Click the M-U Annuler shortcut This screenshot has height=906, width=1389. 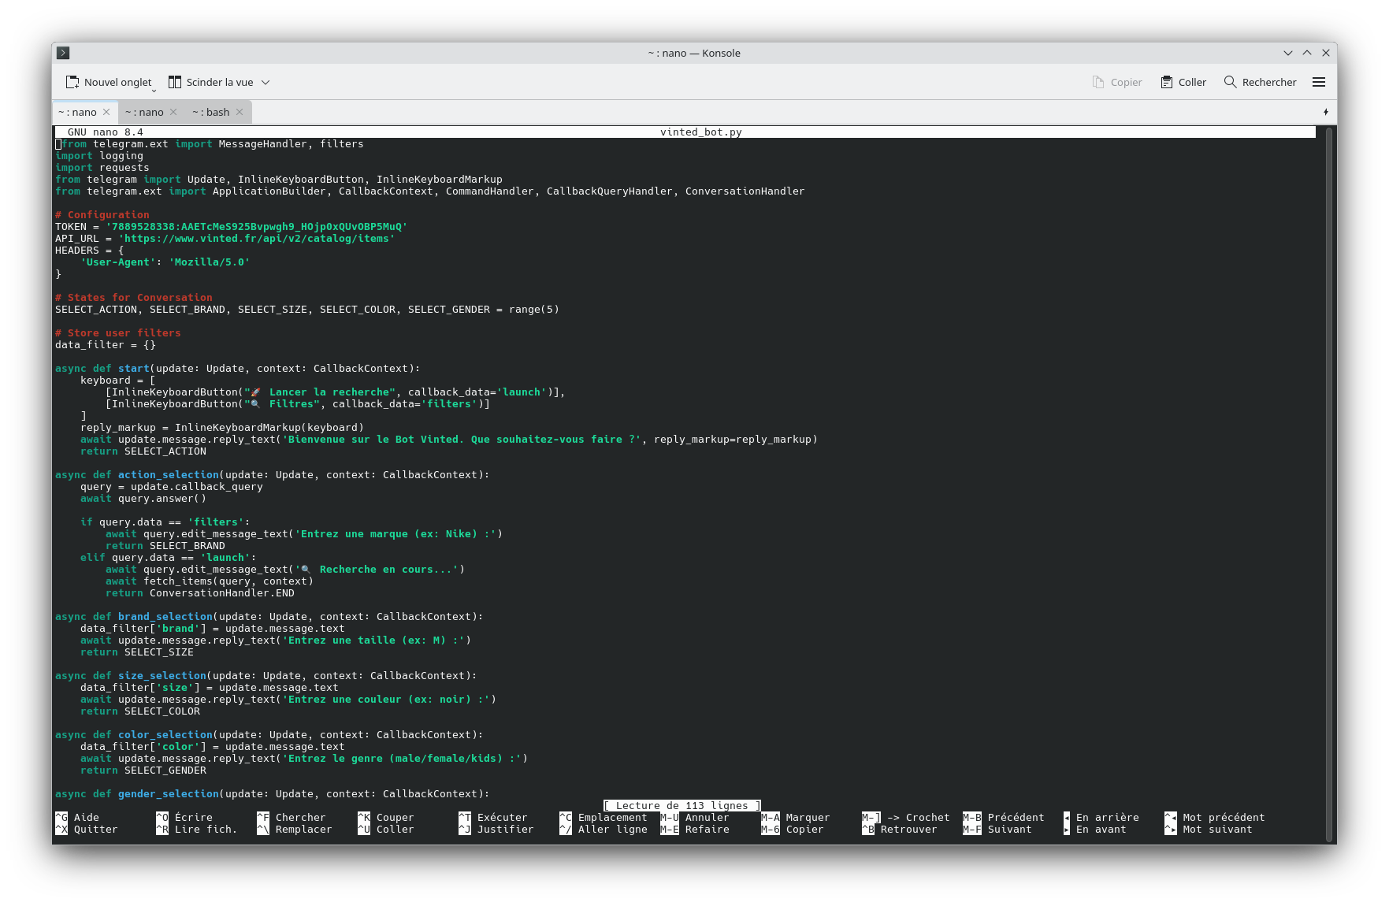click(x=695, y=818)
